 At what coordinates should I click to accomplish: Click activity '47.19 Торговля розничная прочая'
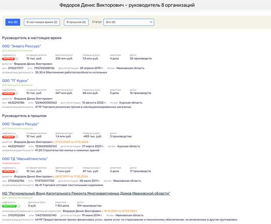83,107
